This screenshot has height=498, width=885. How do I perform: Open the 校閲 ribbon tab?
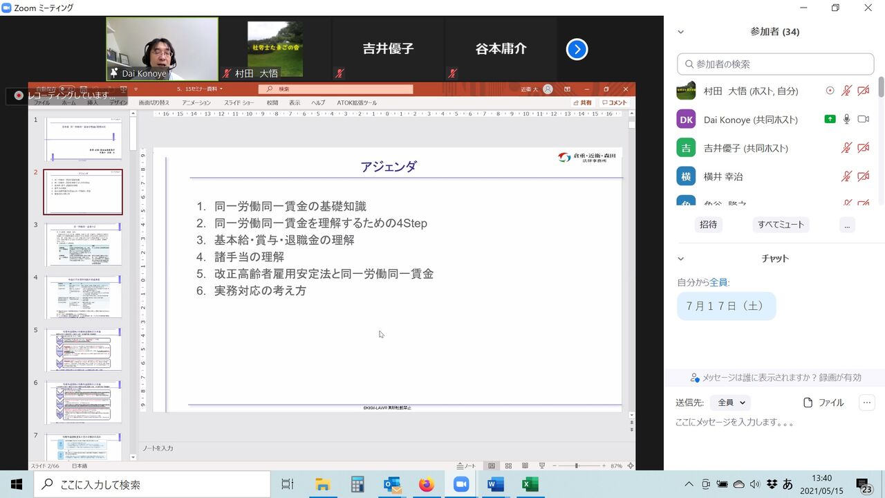point(272,102)
